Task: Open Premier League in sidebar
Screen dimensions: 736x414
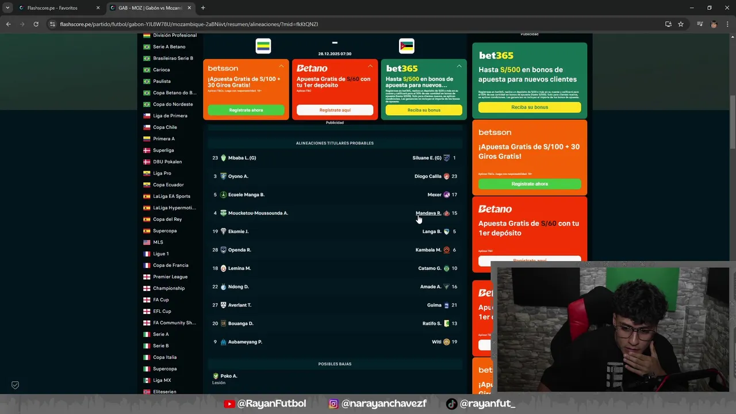Action: point(170,277)
